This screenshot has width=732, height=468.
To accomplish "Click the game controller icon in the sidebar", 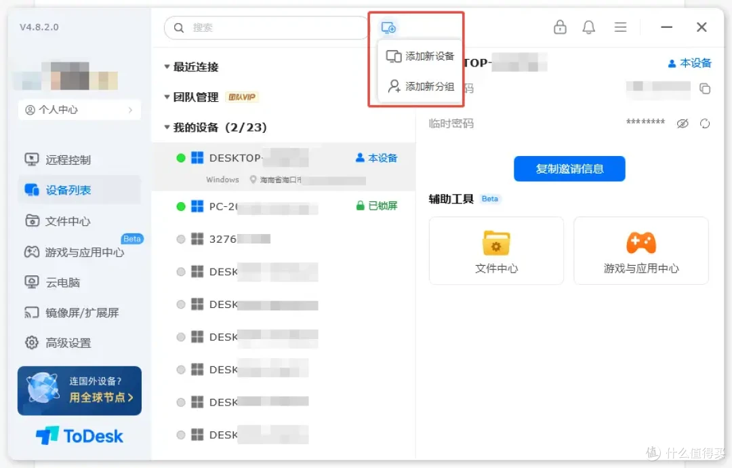I will (32, 252).
